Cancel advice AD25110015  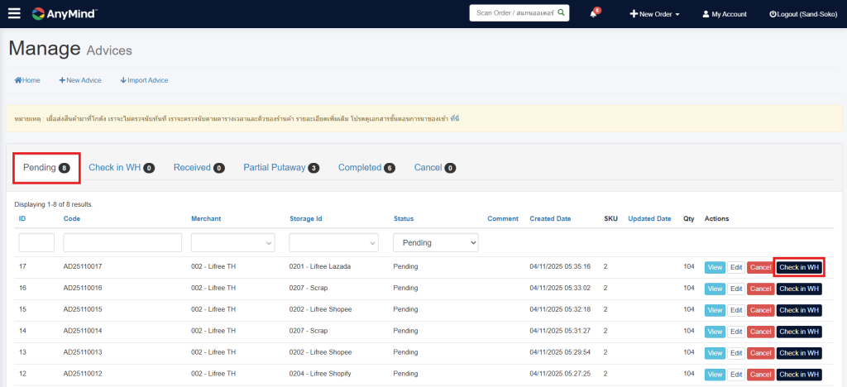click(x=759, y=310)
